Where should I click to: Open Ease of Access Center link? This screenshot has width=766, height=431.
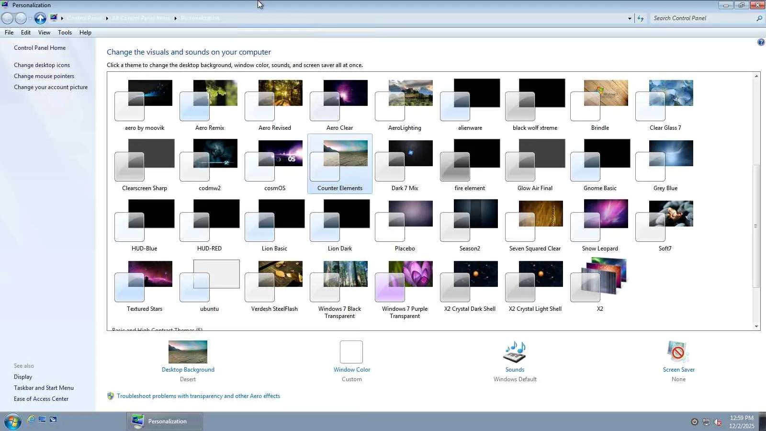click(41, 399)
